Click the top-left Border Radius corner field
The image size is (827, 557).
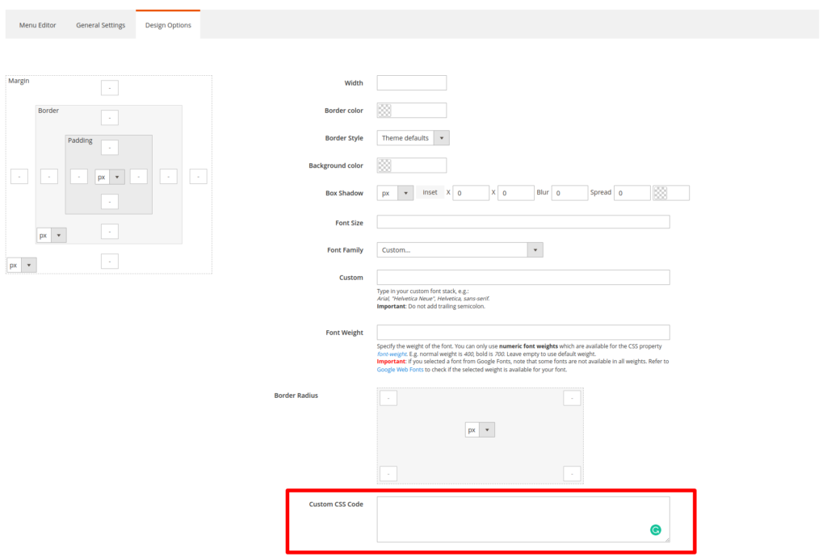(x=388, y=398)
